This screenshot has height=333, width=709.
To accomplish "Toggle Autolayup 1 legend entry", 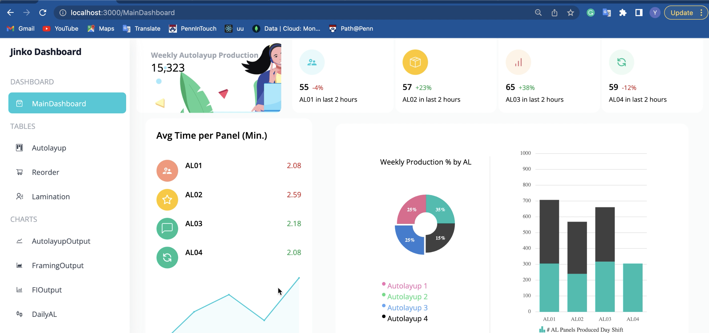I will 407,286.
